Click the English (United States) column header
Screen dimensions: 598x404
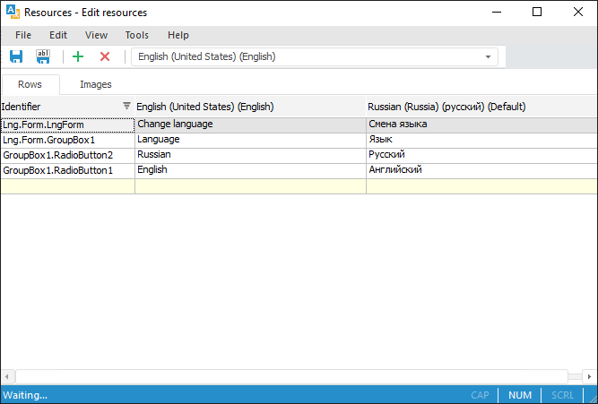(x=204, y=107)
